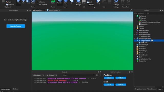This screenshot has height=92, width=164.
Task: Expand the StarterPlayer node
Action: (x=135, y=51)
